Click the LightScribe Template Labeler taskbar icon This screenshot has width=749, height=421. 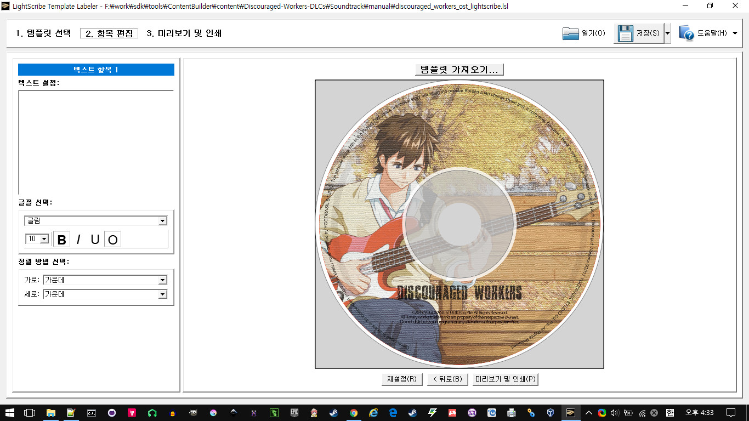(571, 413)
